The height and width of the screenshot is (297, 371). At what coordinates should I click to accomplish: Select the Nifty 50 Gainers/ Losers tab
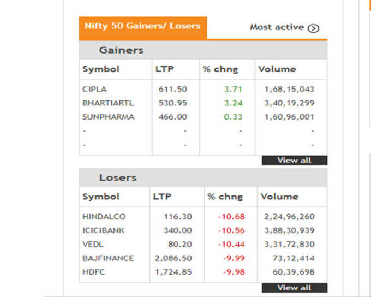143,28
